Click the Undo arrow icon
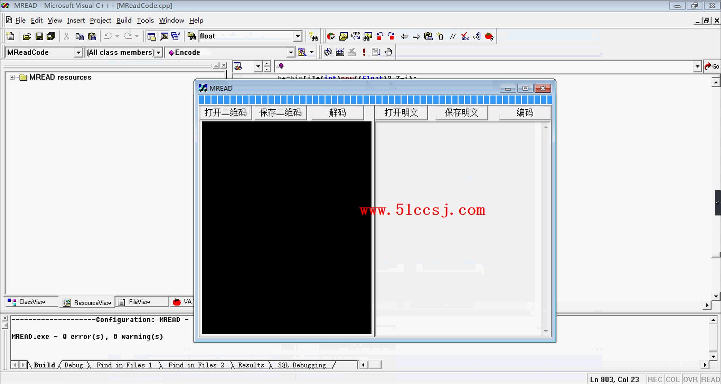Image resolution: width=721 pixels, height=384 pixels. pos(108,36)
